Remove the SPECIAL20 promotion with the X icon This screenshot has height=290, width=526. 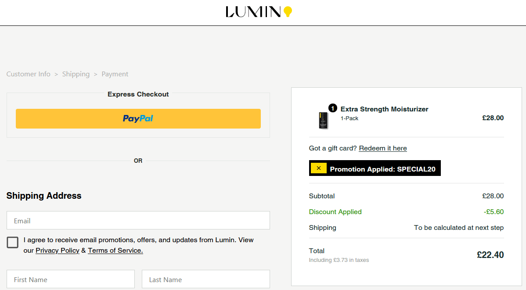coord(319,168)
